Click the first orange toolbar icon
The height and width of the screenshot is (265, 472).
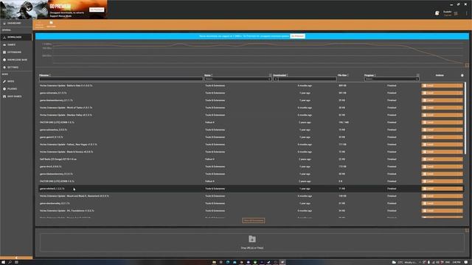pos(39,24)
